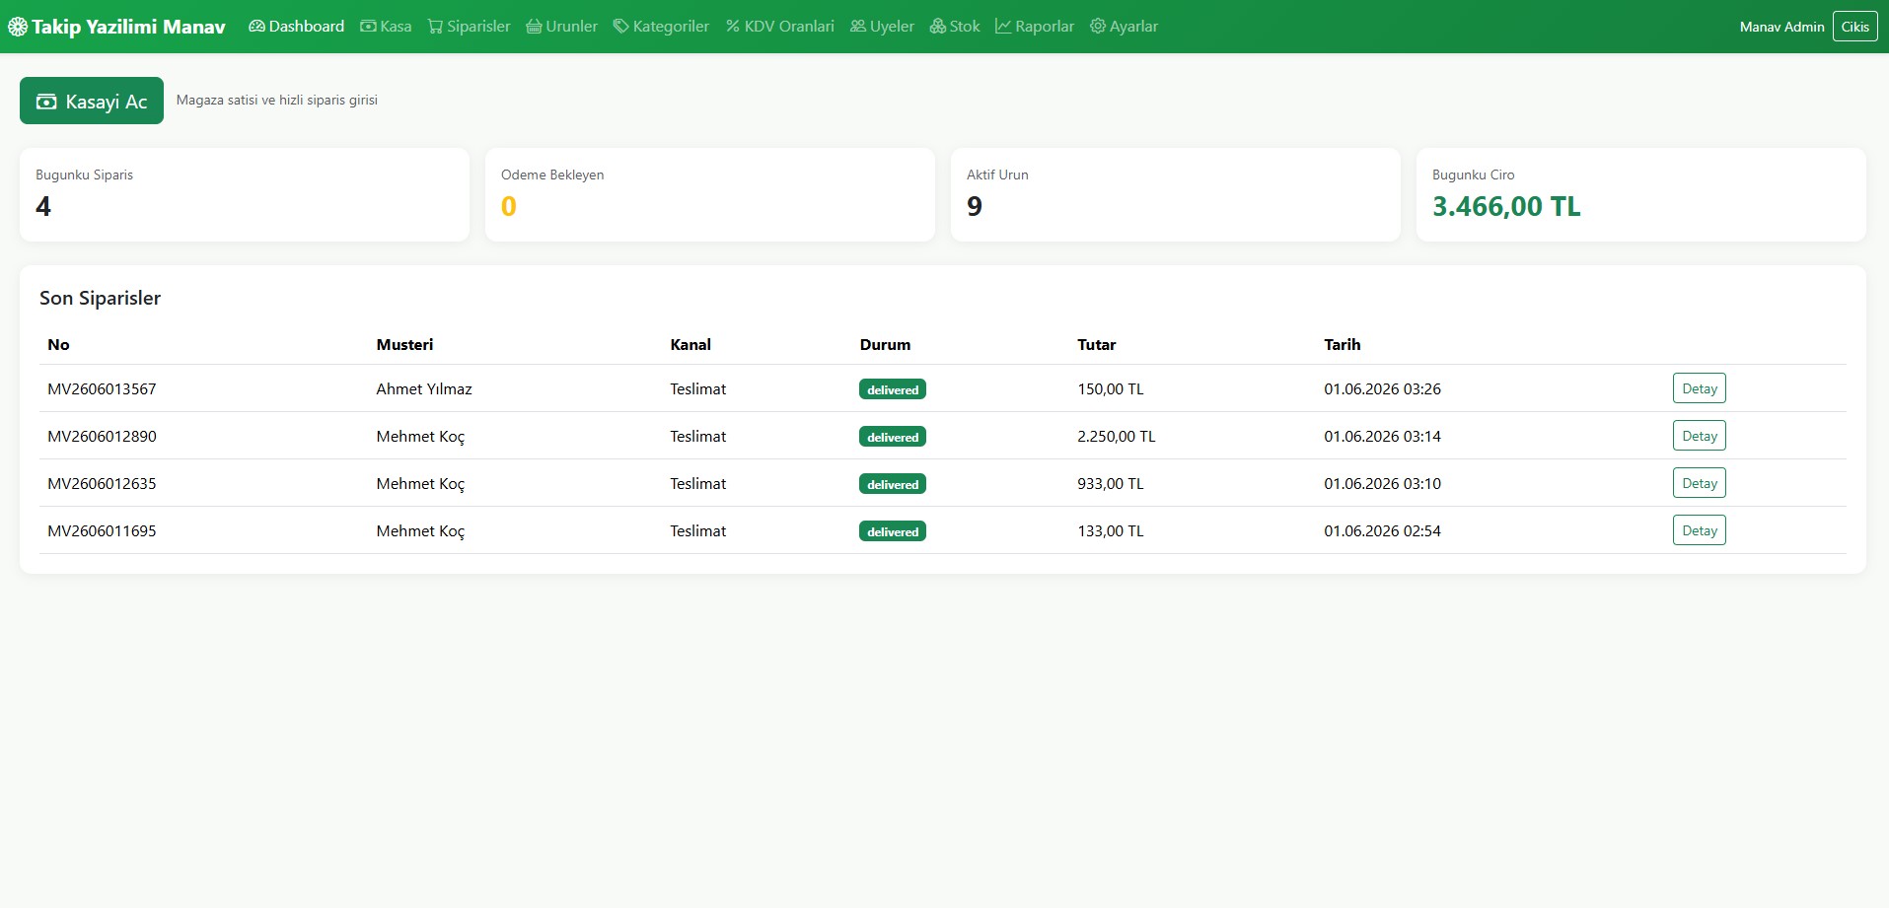Click date 01.06.2026 02:54

(1382, 531)
